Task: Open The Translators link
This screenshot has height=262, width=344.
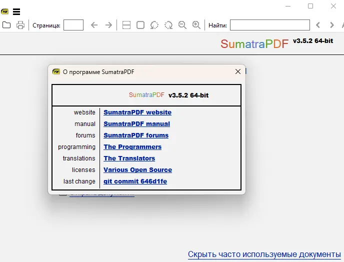Action: point(129,158)
